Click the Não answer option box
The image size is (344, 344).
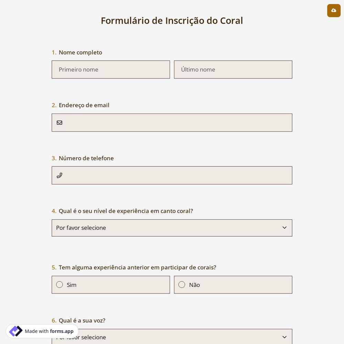[x=233, y=284]
